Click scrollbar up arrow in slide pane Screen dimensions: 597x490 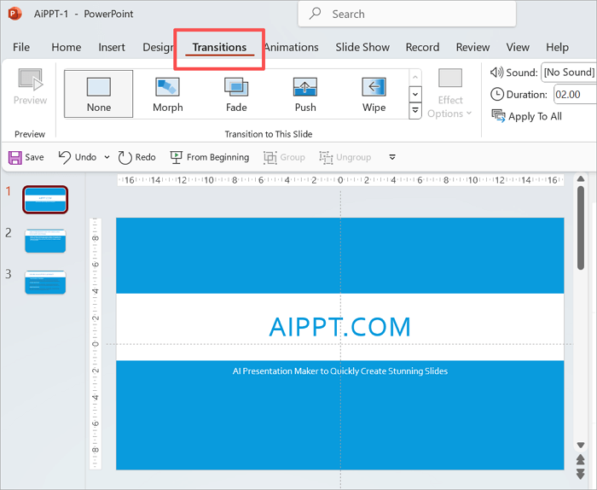tap(581, 178)
